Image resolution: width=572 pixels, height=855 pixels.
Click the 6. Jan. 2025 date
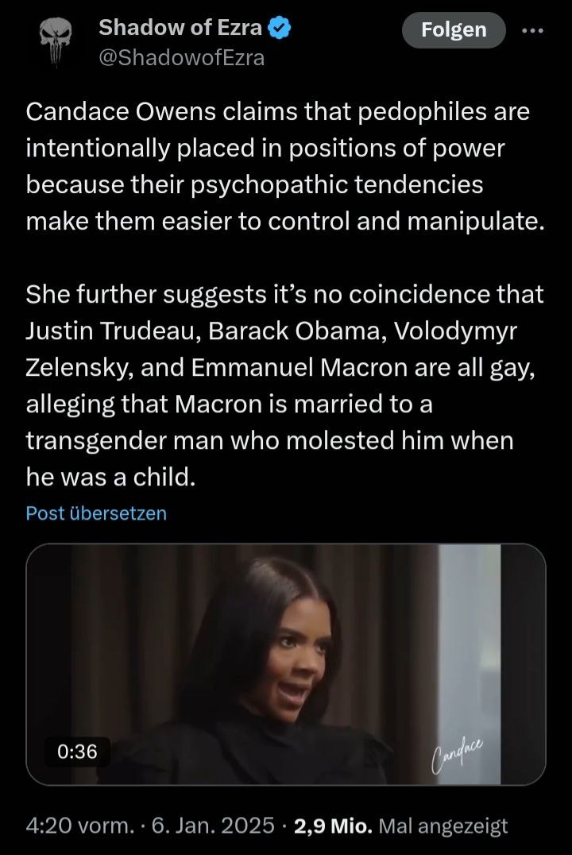(x=213, y=826)
